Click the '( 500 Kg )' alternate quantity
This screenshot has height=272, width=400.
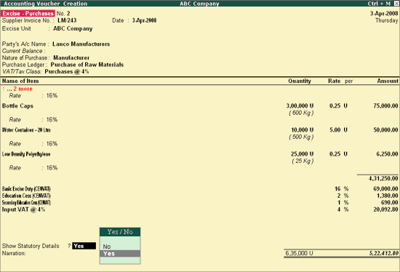point(301,137)
